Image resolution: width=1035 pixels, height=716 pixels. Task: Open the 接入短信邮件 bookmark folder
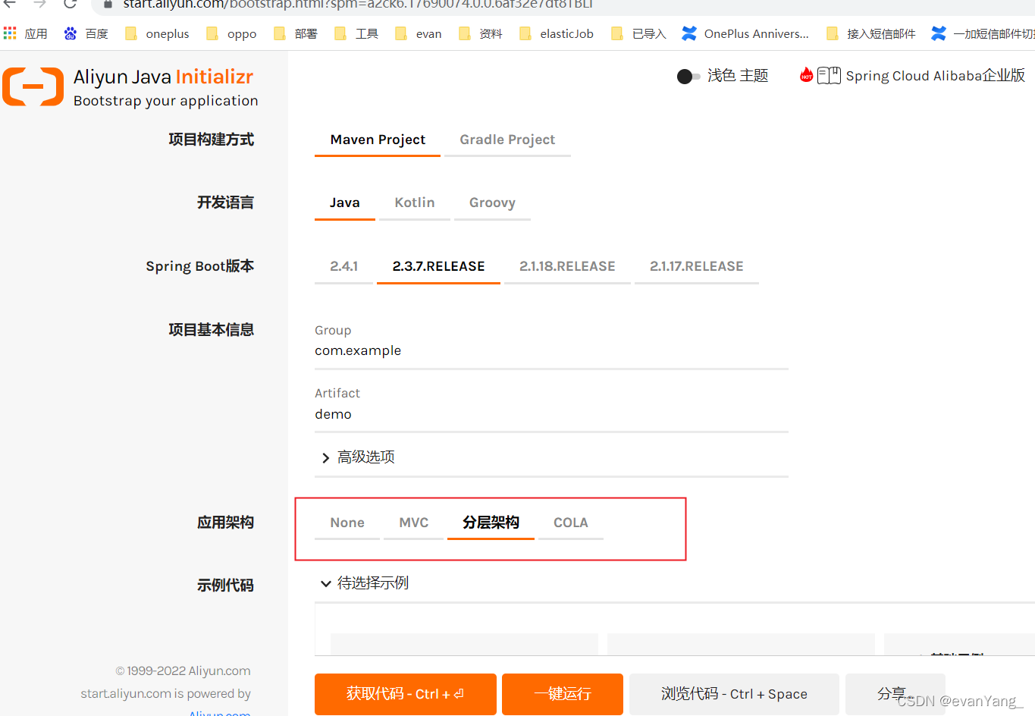coord(871,33)
